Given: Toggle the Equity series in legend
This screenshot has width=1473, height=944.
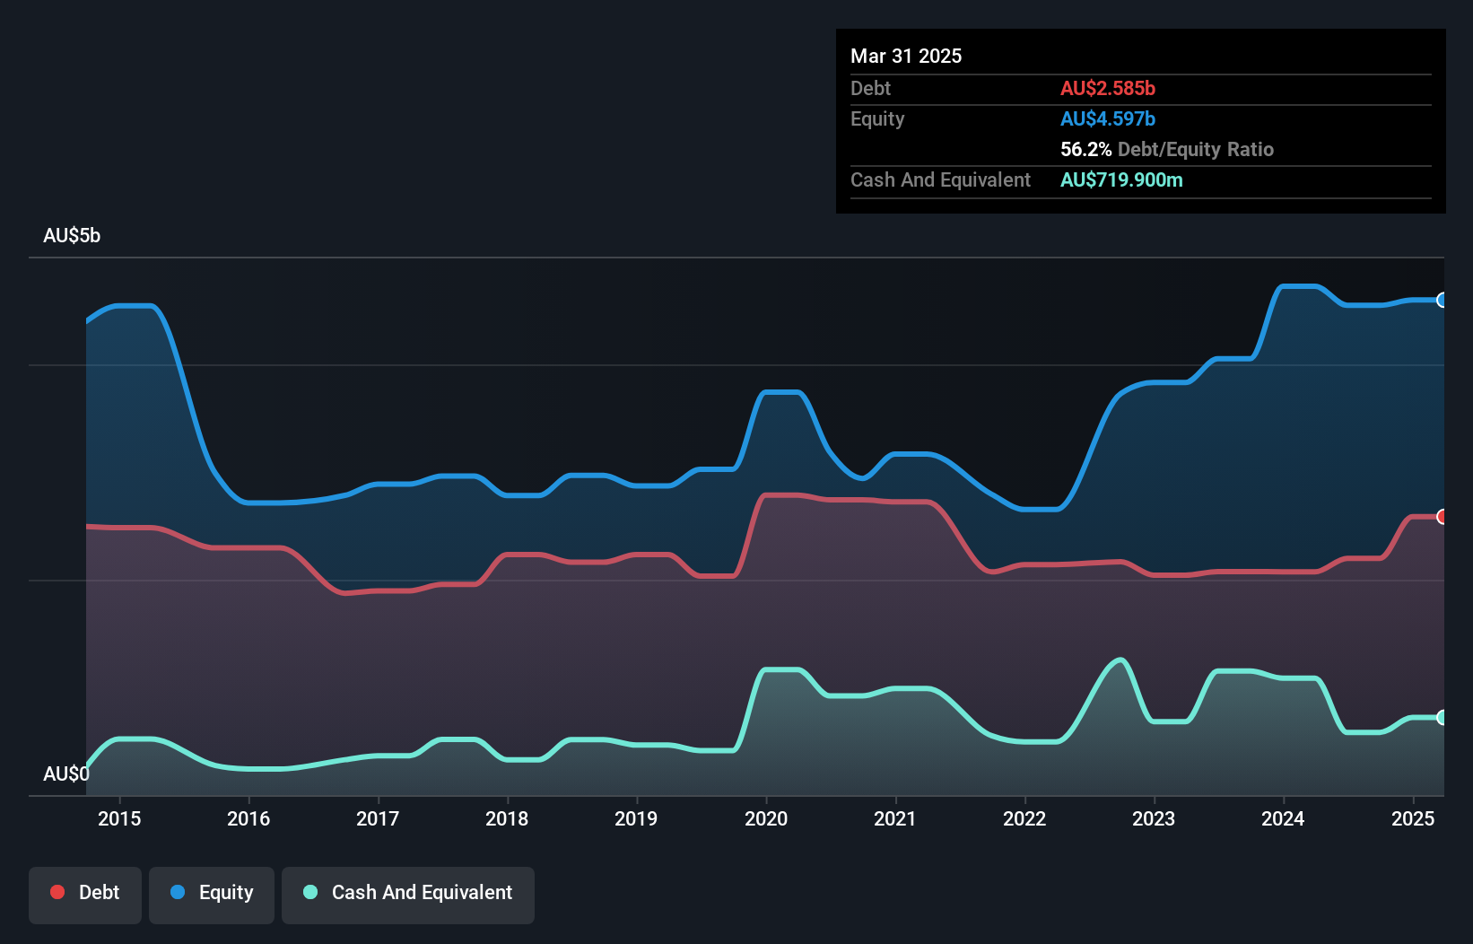Looking at the screenshot, I should (x=212, y=893).
